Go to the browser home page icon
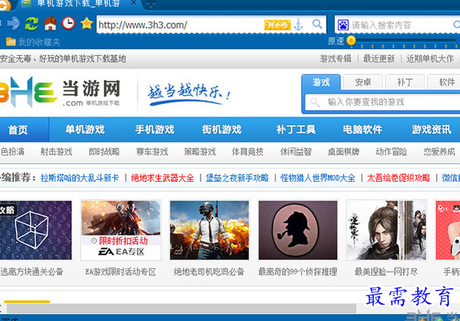This screenshot has width=460, height=321. click(51, 24)
